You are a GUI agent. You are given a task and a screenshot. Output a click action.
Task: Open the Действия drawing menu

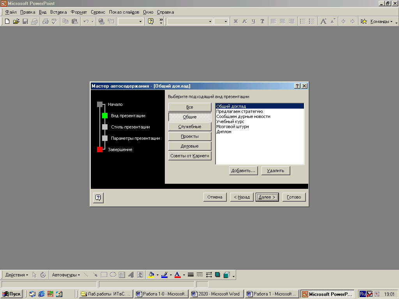pyautogui.click(x=16, y=275)
